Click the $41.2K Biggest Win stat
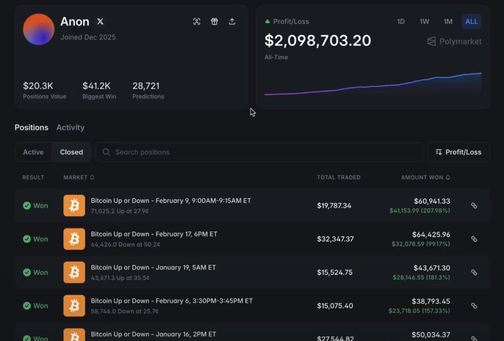Viewport: 504px width, 341px height. (99, 90)
